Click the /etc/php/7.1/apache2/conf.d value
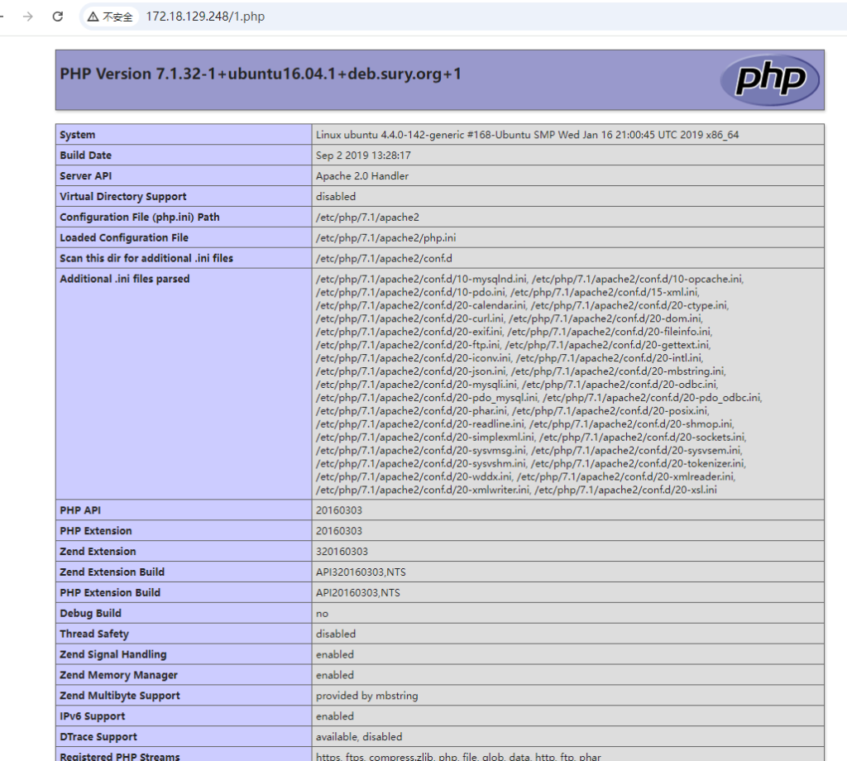Screen dimensions: 847x761 click(x=384, y=258)
